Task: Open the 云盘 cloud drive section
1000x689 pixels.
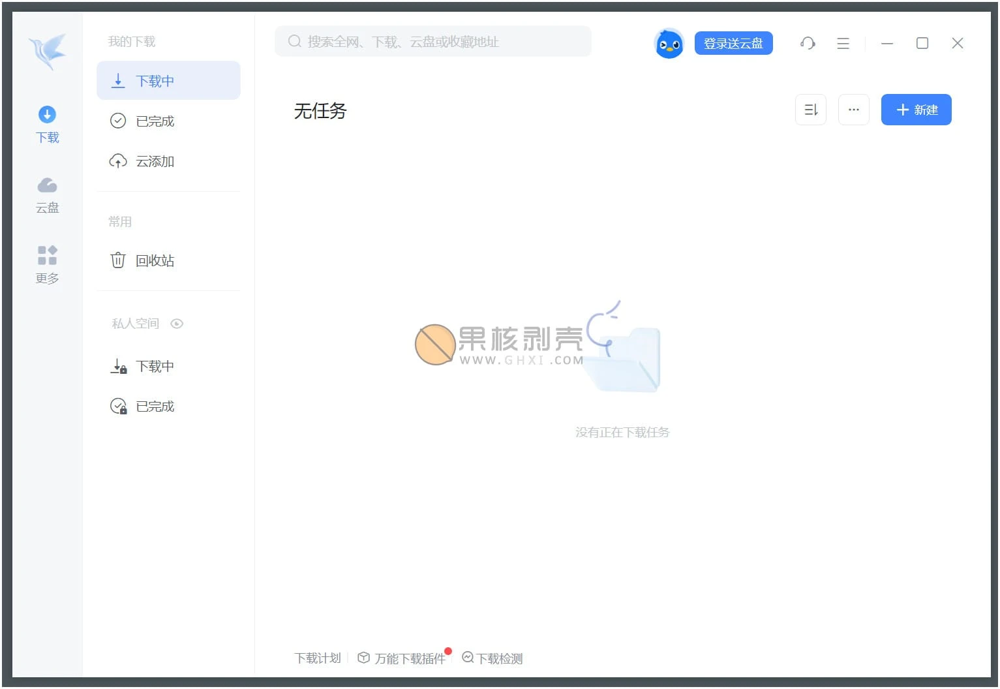Action: (47, 194)
